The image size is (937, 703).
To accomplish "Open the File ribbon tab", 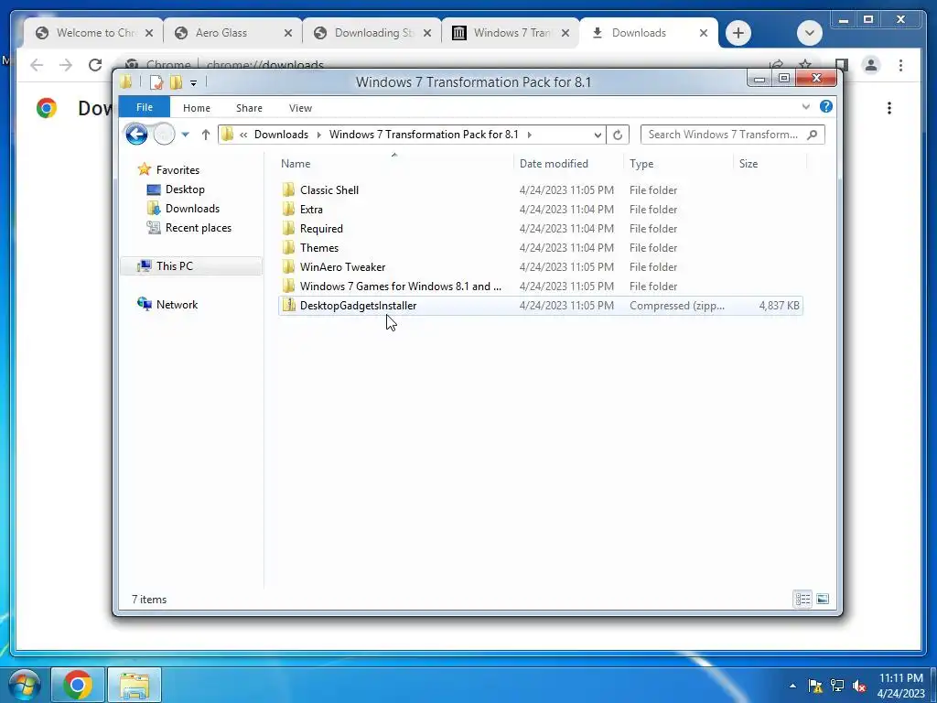I will (x=145, y=107).
